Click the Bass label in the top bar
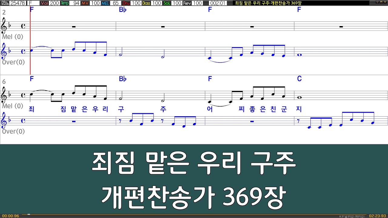 point(146,3)
